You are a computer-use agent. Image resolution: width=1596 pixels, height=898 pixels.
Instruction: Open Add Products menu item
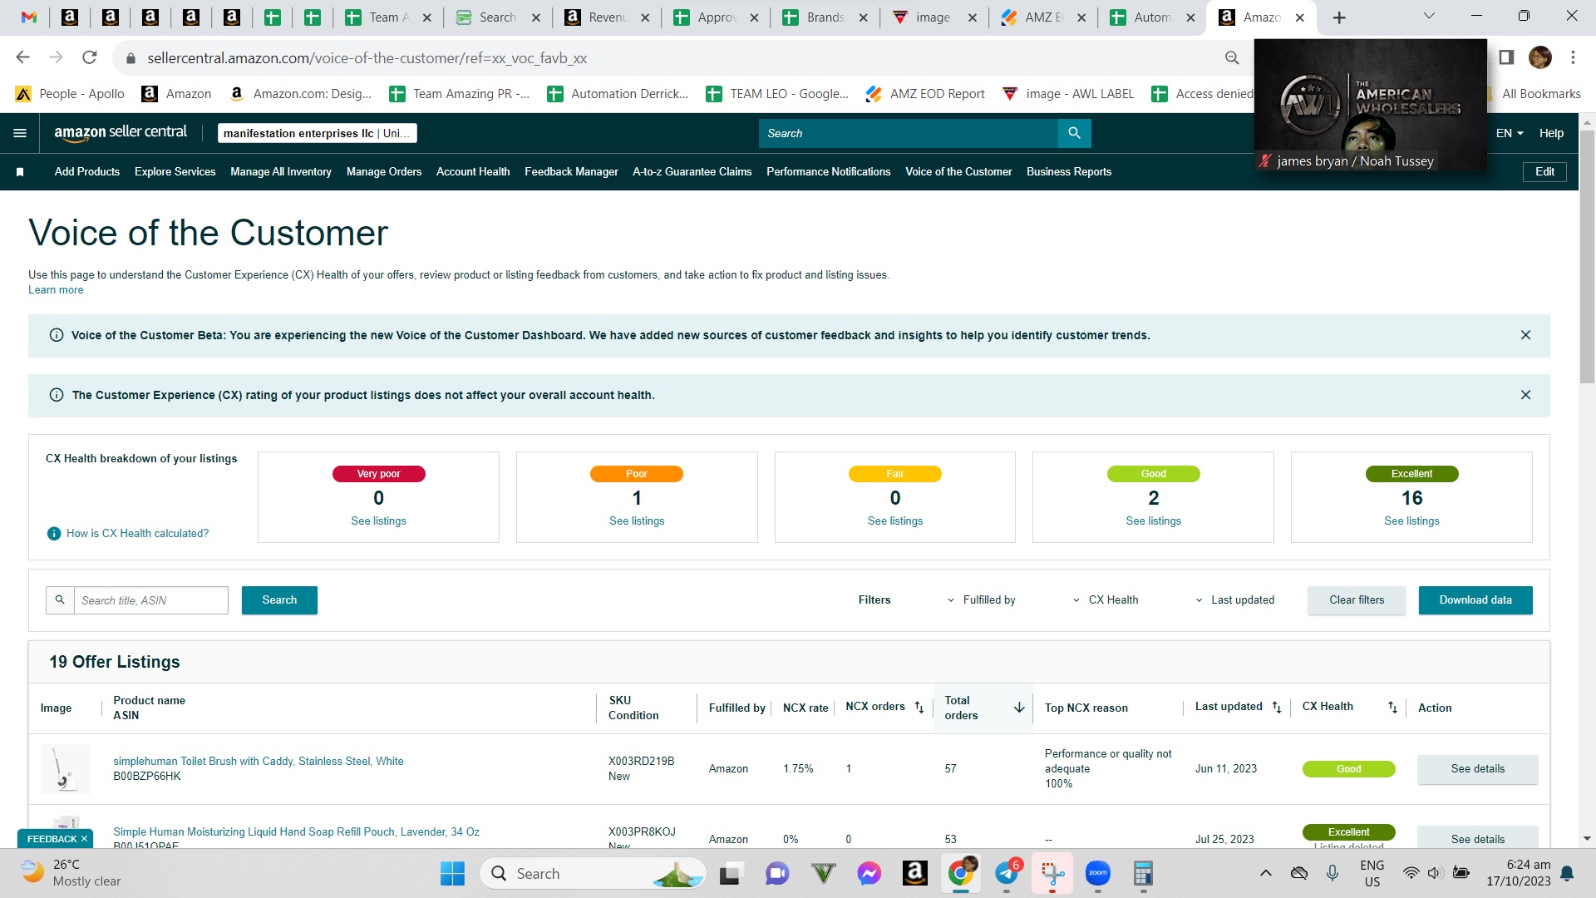(x=87, y=172)
